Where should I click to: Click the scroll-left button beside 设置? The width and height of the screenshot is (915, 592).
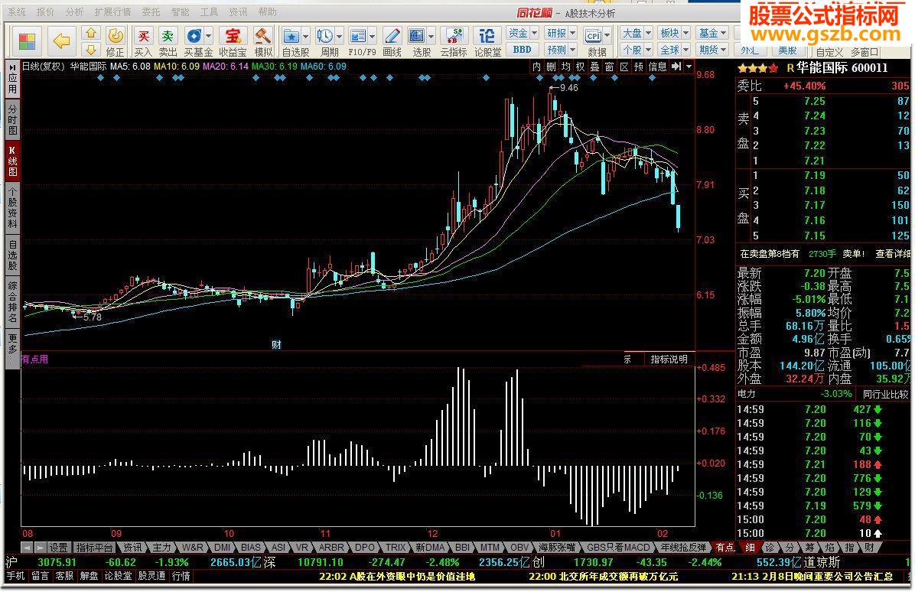click(27, 548)
